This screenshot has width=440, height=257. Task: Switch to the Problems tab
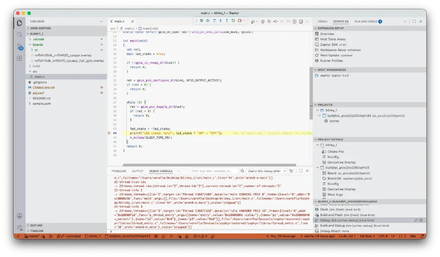(119, 171)
